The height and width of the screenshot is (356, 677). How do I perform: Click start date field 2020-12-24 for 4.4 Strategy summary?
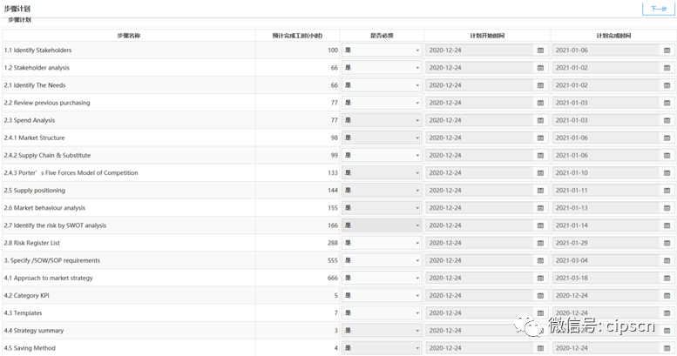(479, 331)
